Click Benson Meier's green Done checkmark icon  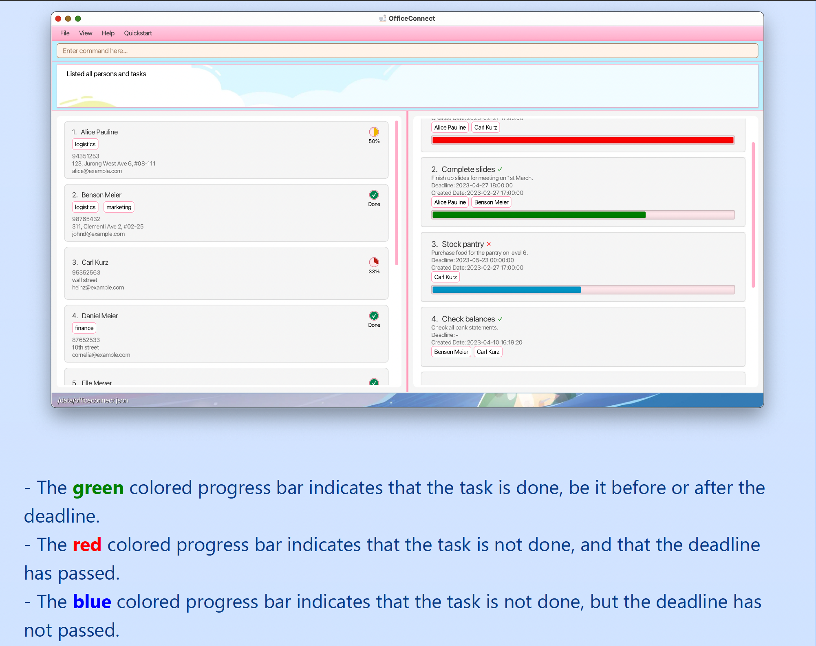(374, 195)
